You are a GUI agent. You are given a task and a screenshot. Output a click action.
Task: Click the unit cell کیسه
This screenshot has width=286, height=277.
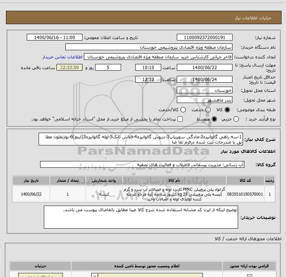[x=104, y=194]
